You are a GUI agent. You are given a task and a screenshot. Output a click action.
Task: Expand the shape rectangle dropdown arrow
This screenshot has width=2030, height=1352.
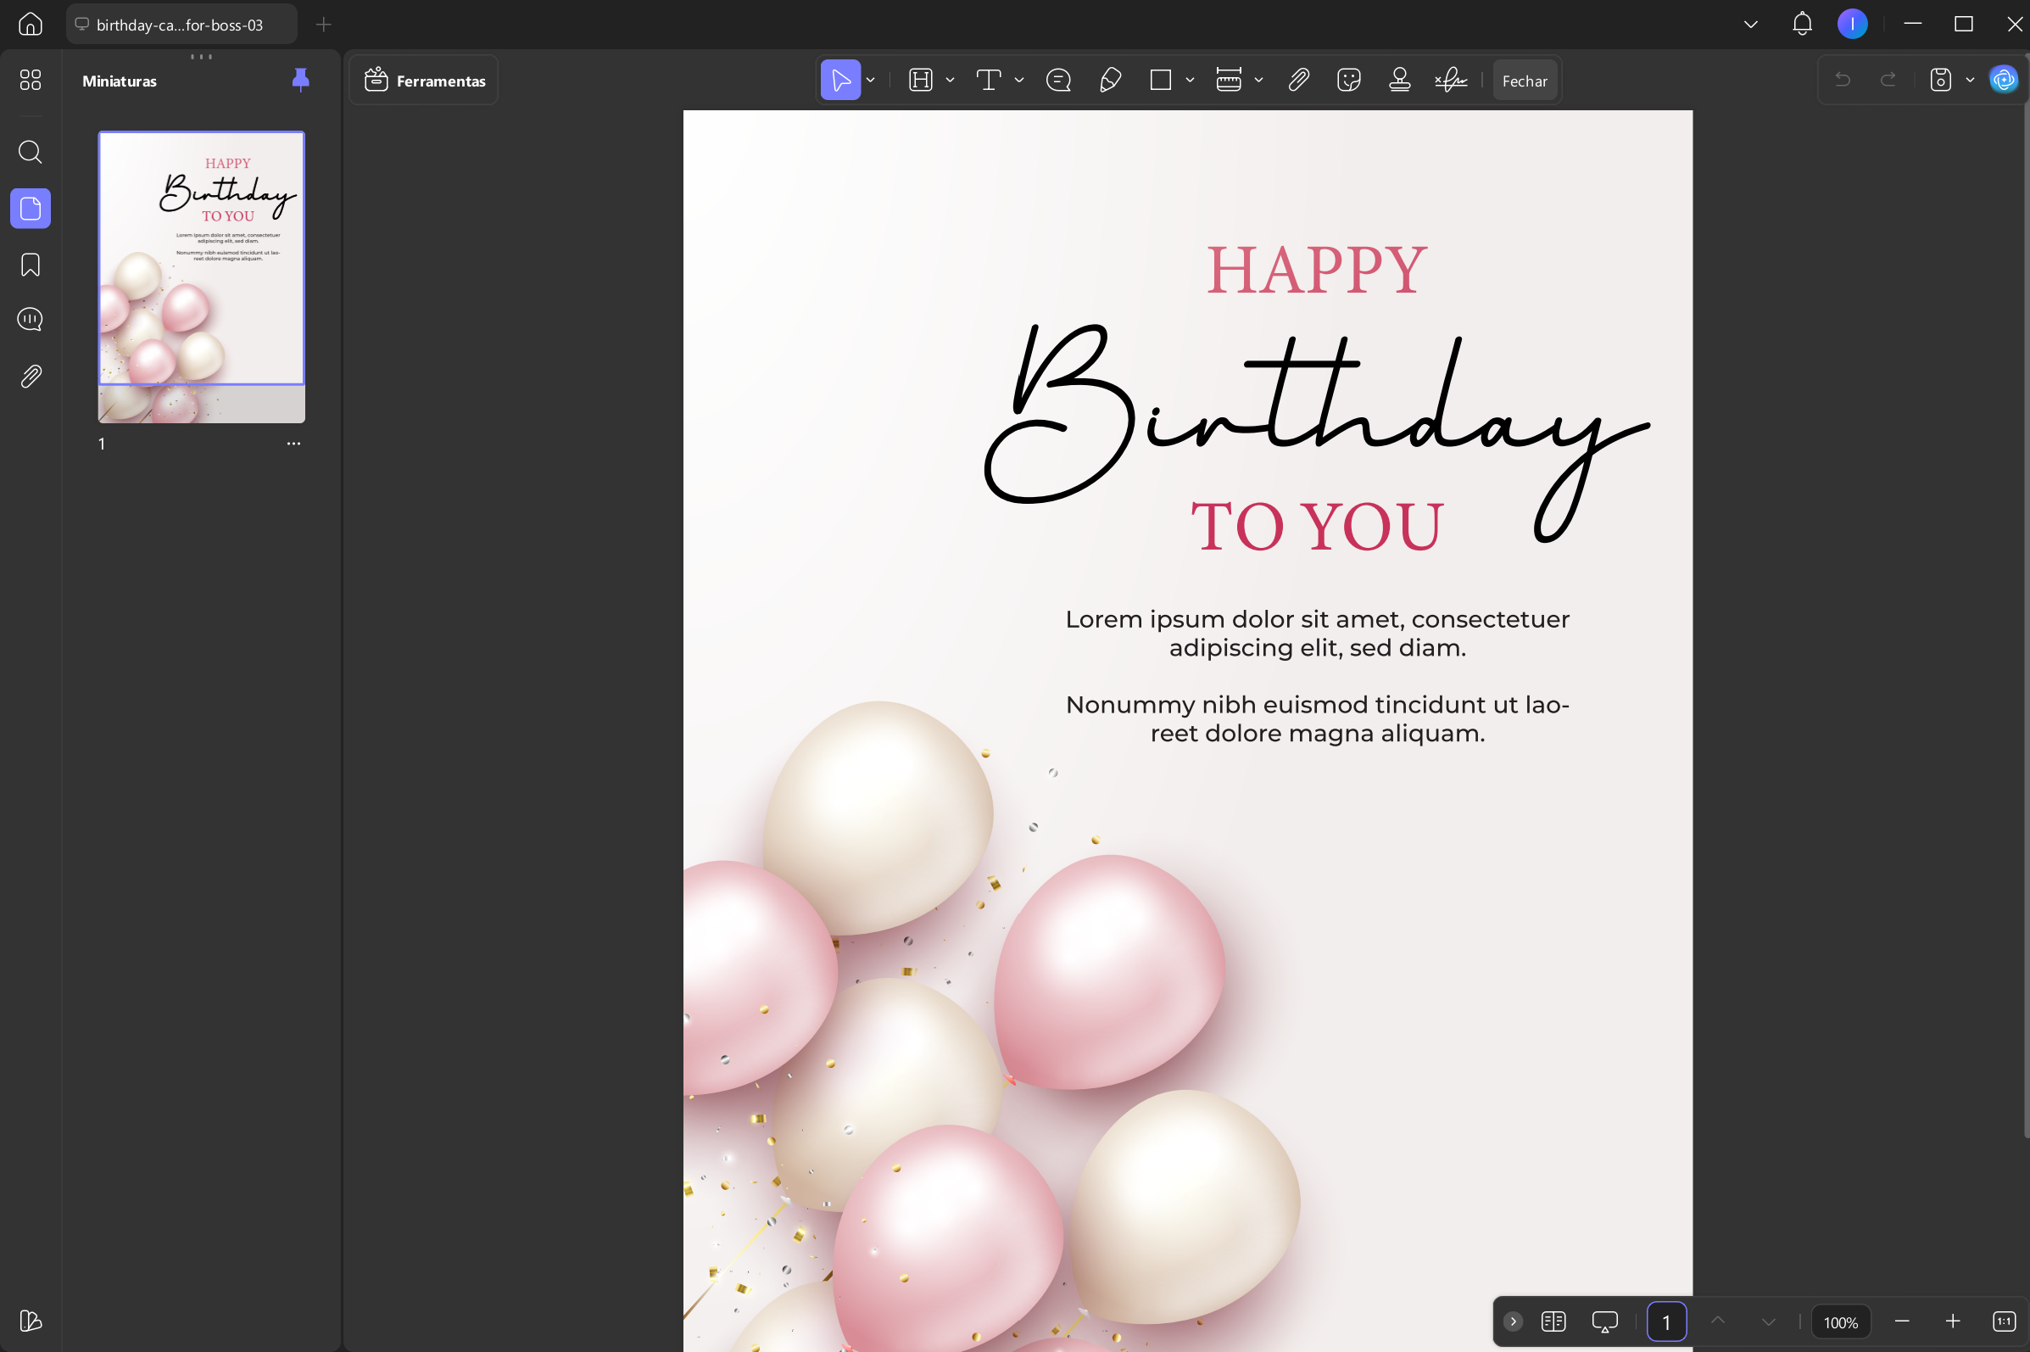1190,81
